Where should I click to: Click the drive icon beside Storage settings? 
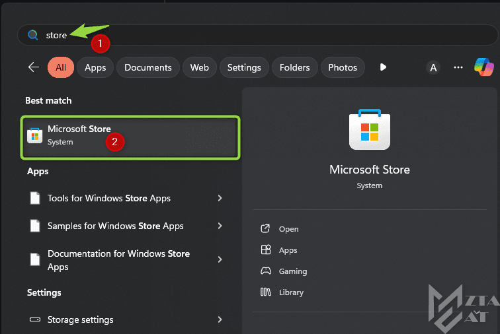35,319
